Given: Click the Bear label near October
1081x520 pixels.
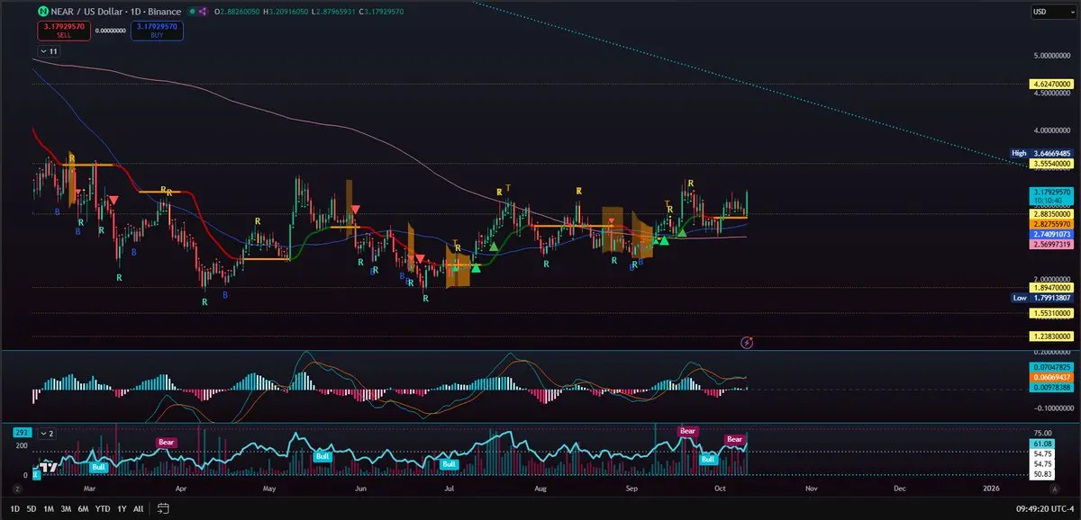Looking at the screenshot, I should (735, 439).
